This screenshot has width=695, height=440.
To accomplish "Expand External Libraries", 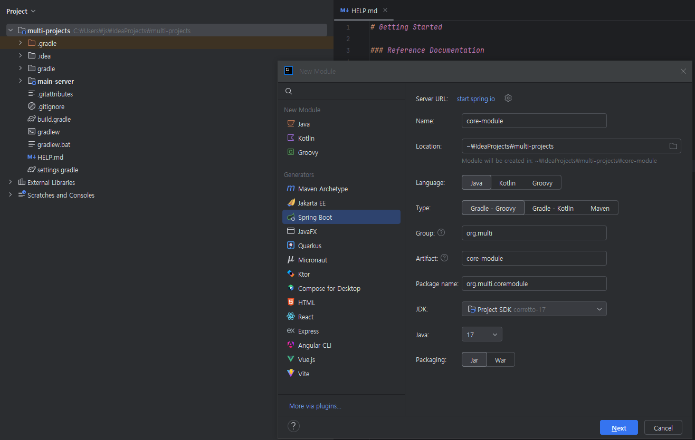I will [x=11, y=182].
